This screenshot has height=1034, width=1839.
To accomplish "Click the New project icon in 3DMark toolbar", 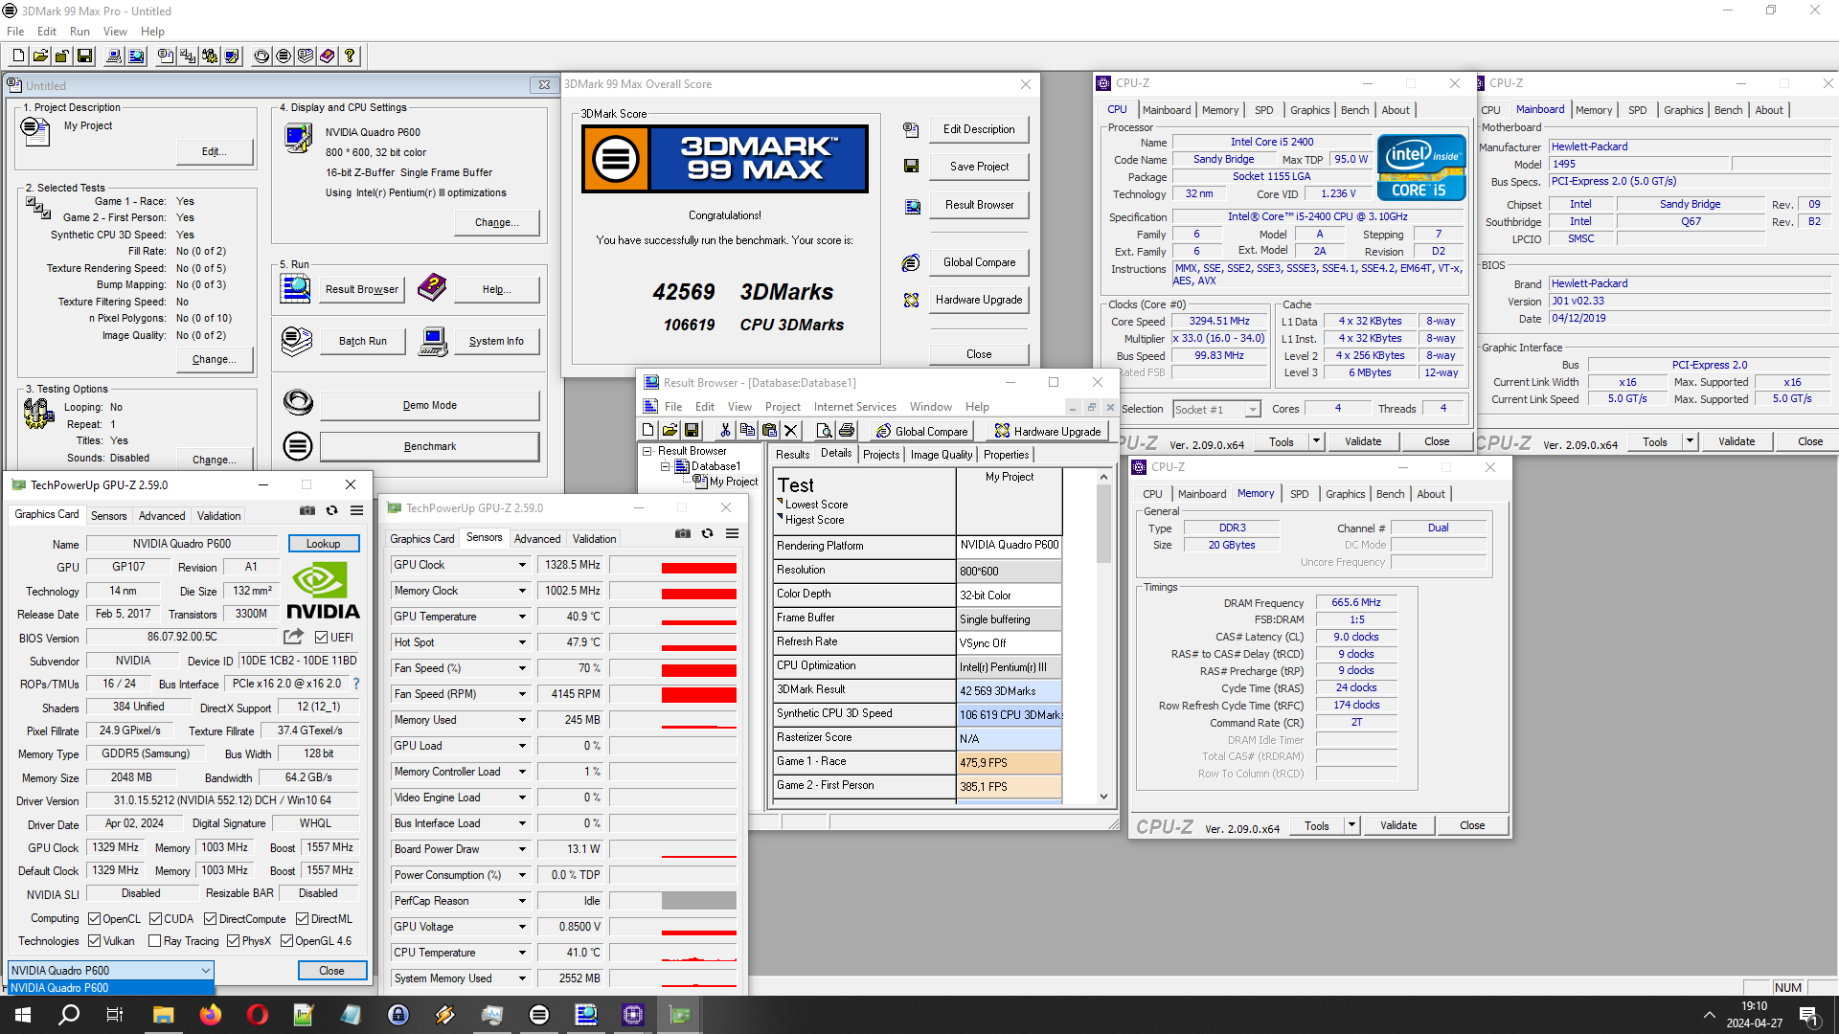I will 17,56.
